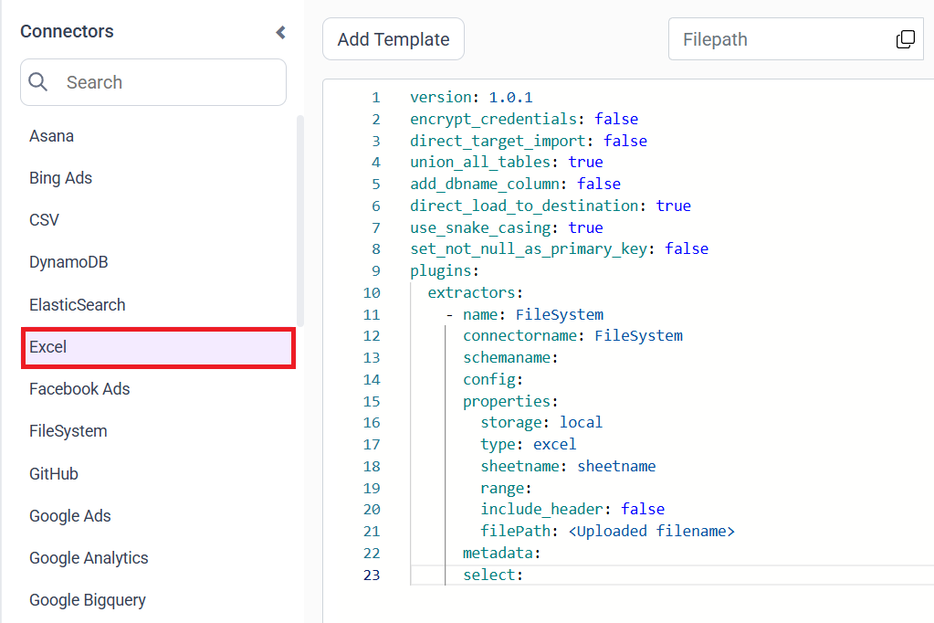This screenshot has height=623, width=934.
Task: Open the CSV connector
Action: 44,220
